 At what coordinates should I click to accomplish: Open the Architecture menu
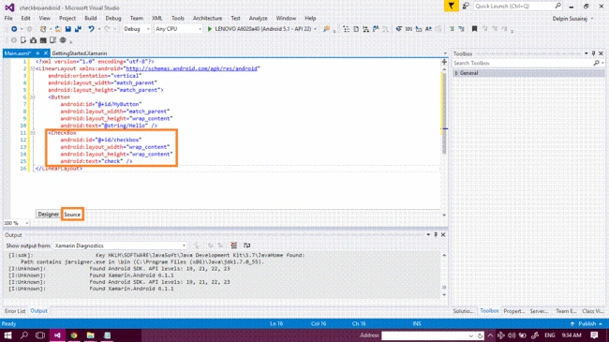click(207, 18)
